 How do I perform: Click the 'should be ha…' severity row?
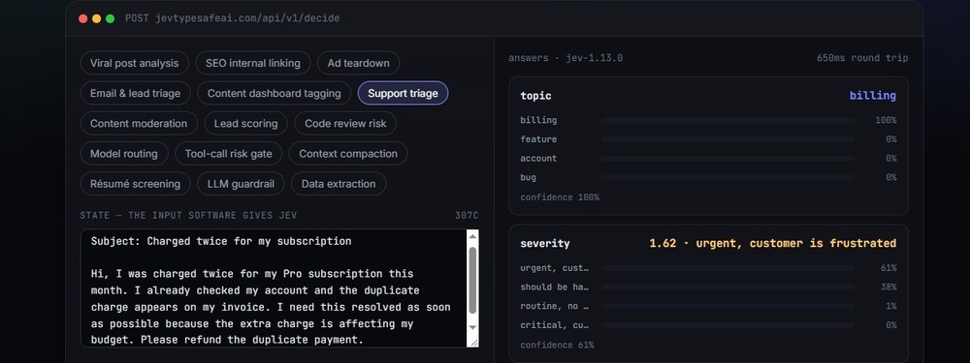(708, 287)
